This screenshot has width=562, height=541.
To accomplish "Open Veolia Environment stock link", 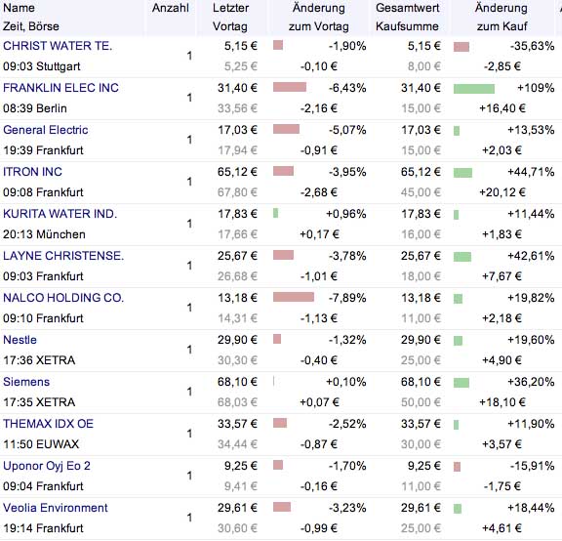I will tap(56, 508).
